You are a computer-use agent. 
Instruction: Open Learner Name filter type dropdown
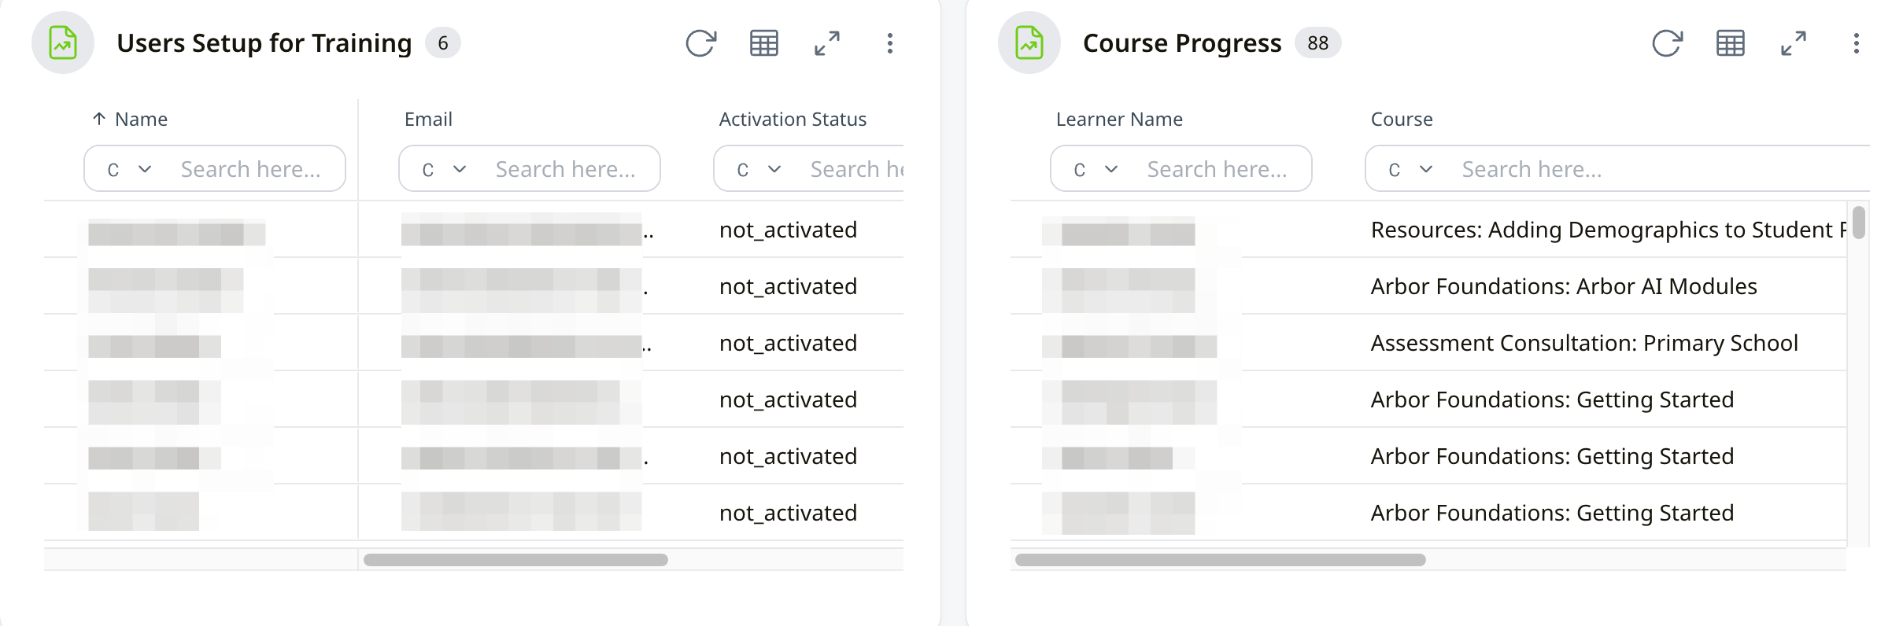tap(1096, 169)
